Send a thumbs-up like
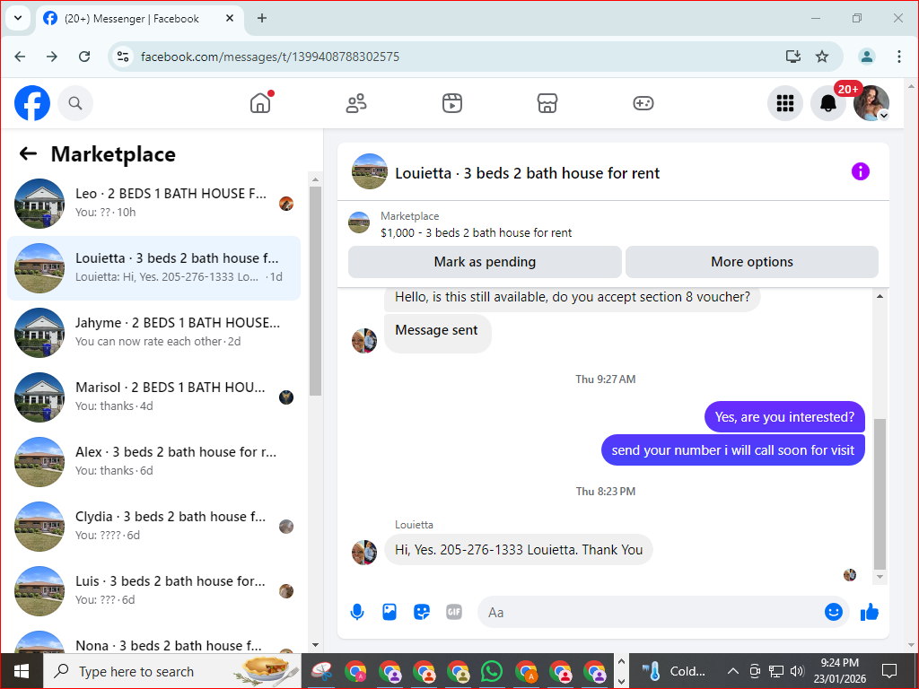Image resolution: width=919 pixels, height=689 pixels. point(870,612)
